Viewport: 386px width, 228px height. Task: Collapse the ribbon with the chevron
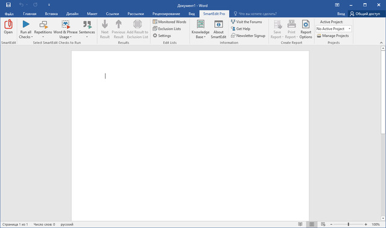tap(381, 43)
